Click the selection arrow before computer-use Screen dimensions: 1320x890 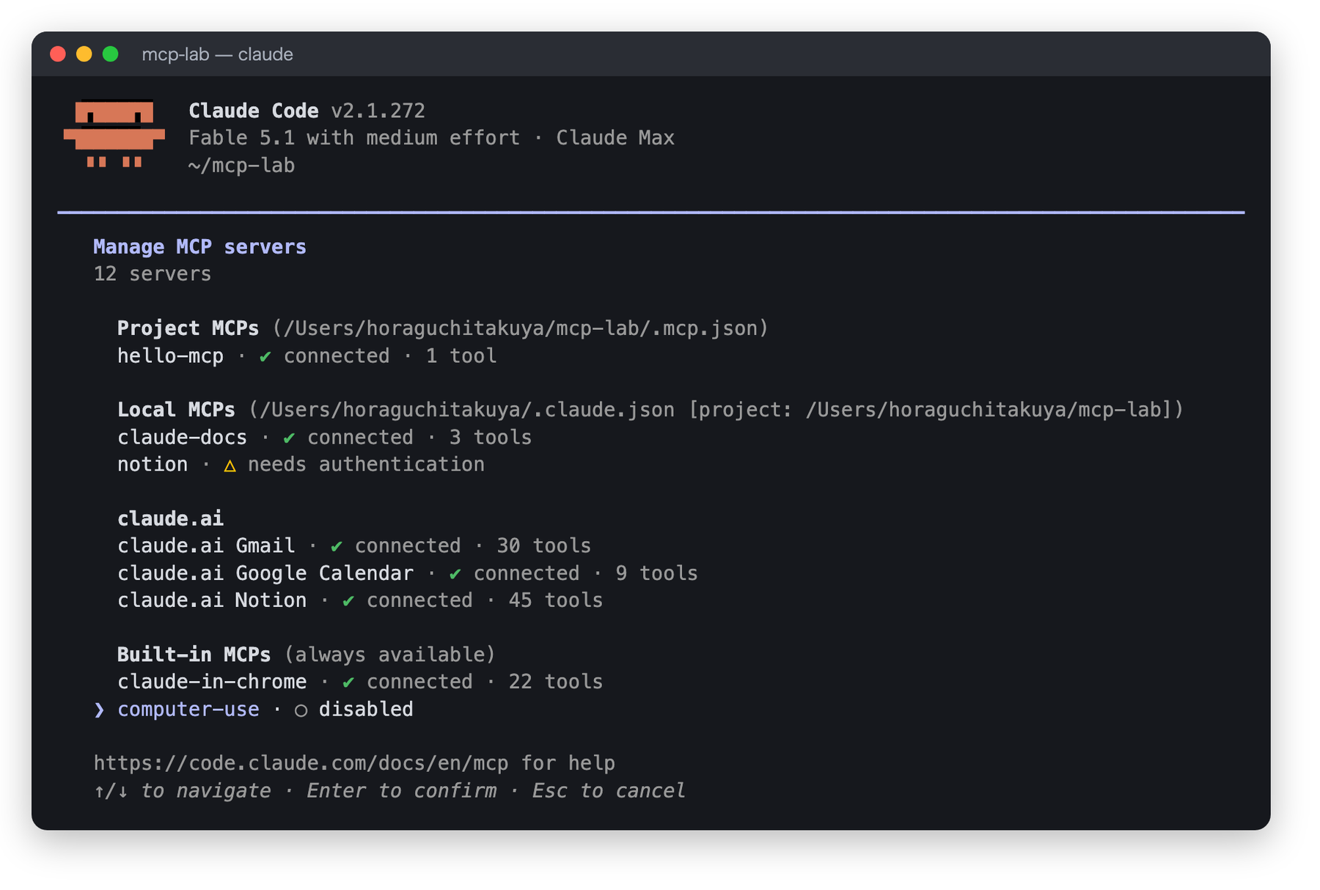point(99,710)
